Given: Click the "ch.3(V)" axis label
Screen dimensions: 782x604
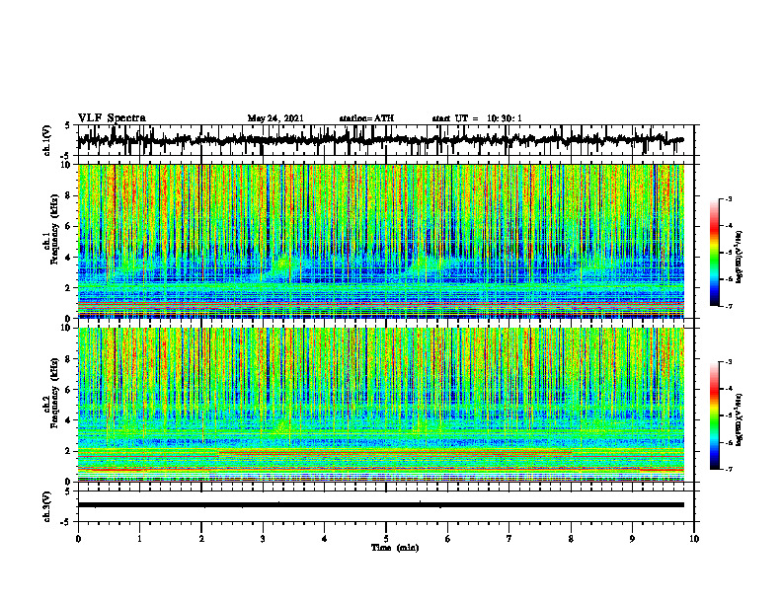Looking at the screenshot, I should pyautogui.click(x=47, y=506).
